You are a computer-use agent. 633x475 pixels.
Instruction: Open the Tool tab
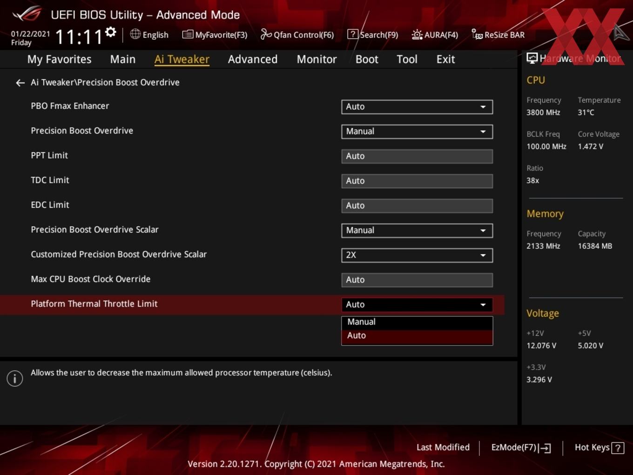click(x=407, y=60)
